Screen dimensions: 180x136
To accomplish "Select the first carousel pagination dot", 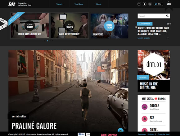I will 45,41.
